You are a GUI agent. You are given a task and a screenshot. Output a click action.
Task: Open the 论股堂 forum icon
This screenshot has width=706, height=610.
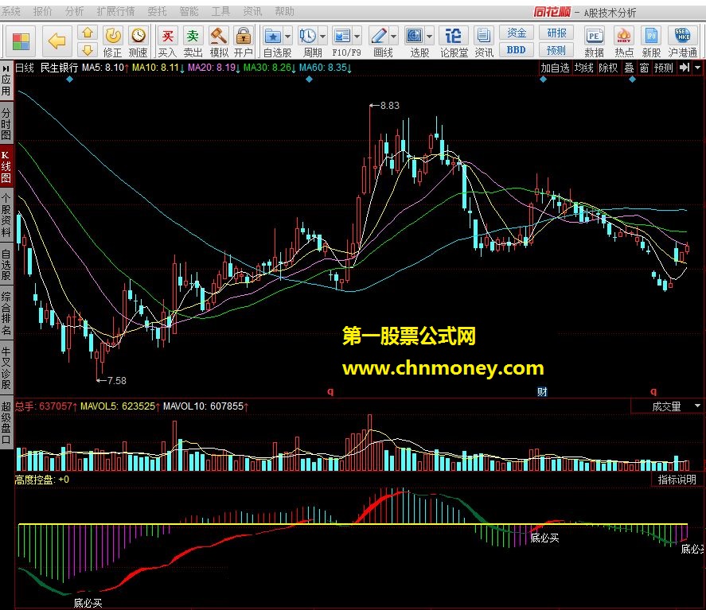coord(453,42)
